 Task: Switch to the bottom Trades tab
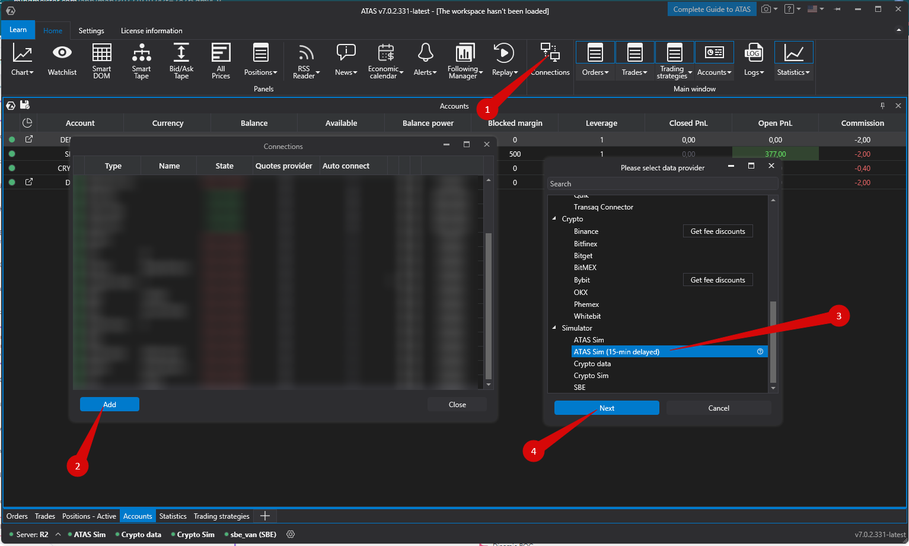(x=45, y=516)
